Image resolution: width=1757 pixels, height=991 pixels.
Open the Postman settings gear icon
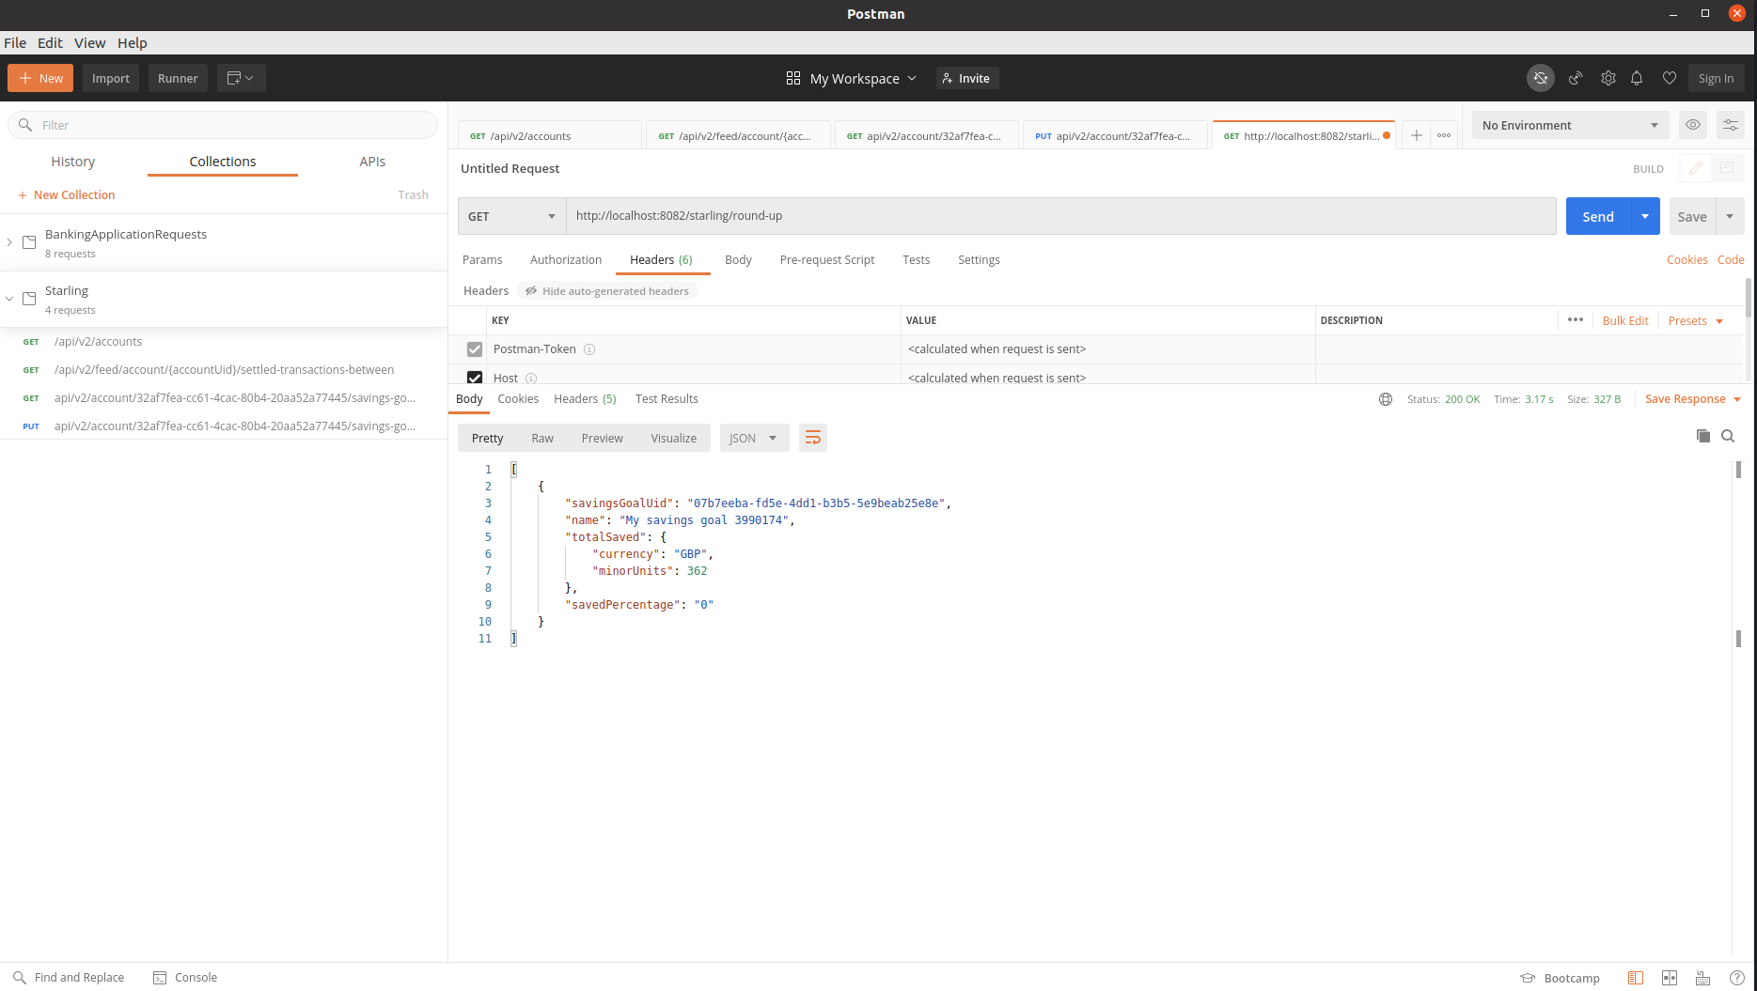[1608, 78]
